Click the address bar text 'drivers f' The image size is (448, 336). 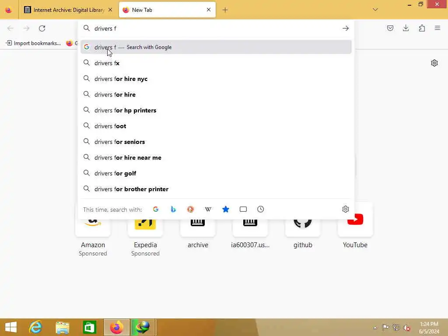tap(105, 28)
